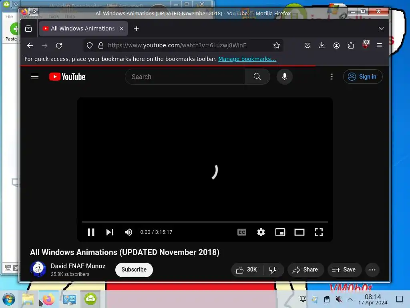Open the Pocket save icon
The width and height of the screenshot is (410, 308).
307,46
